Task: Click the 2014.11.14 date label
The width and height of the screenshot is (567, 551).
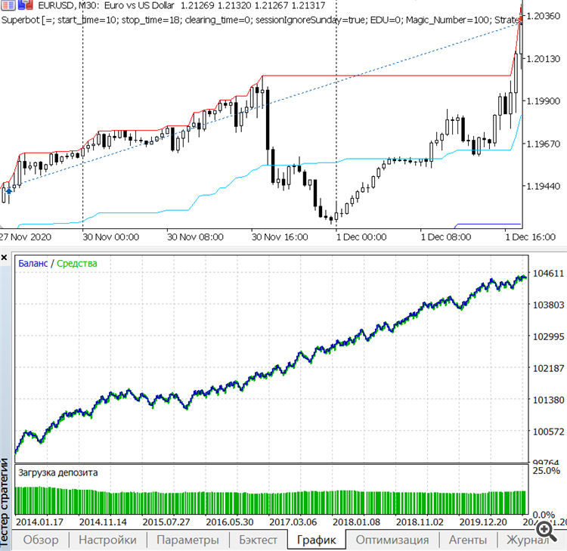Action: [x=103, y=522]
